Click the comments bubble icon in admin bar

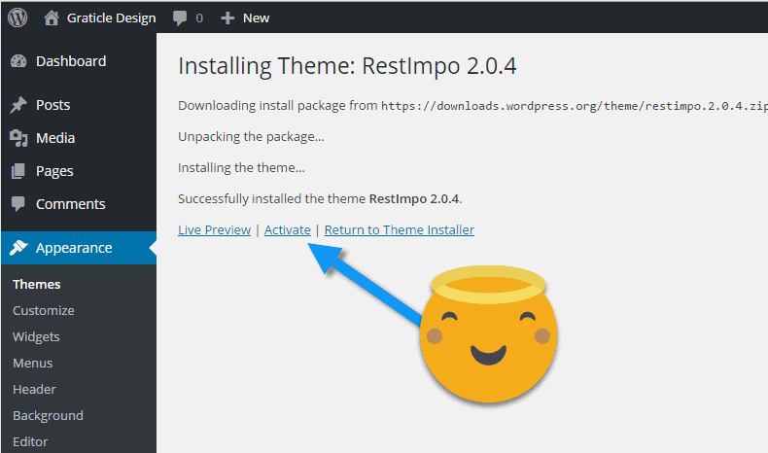point(180,18)
